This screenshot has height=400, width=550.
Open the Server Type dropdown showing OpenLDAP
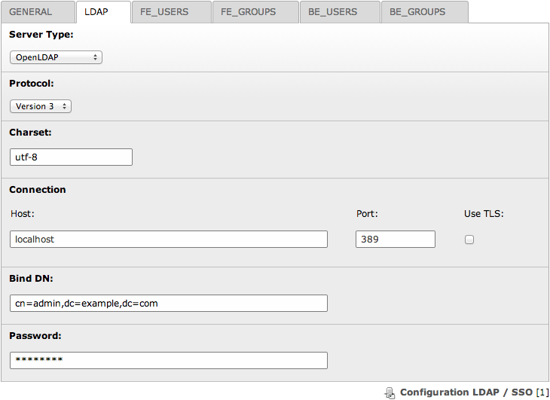click(x=57, y=57)
